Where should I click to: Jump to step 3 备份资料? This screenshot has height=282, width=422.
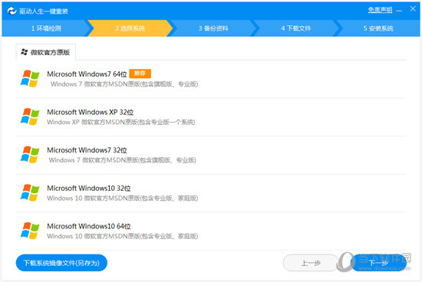(x=213, y=28)
